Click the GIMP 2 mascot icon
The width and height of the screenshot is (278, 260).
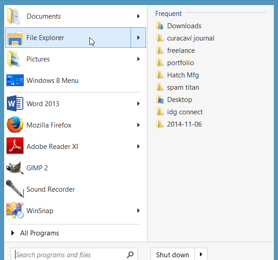[x=15, y=168]
